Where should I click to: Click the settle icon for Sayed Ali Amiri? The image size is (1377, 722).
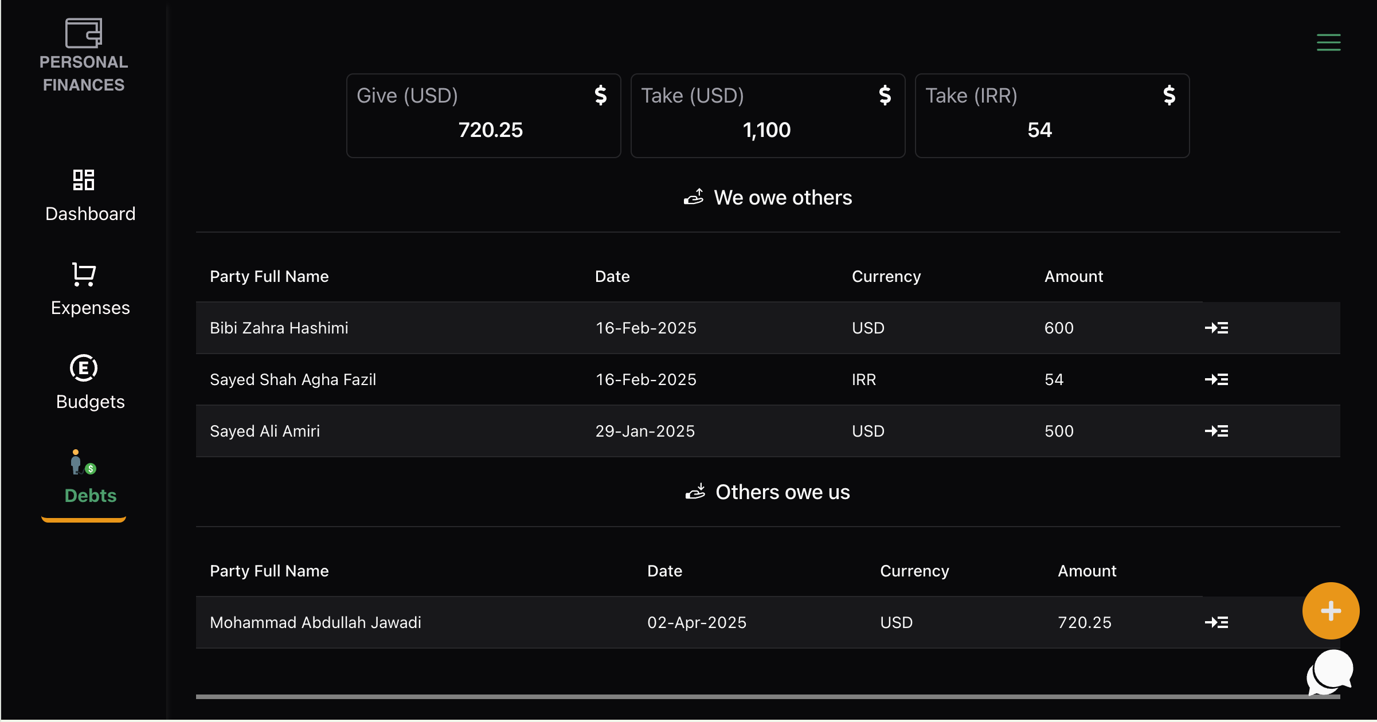point(1217,431)
